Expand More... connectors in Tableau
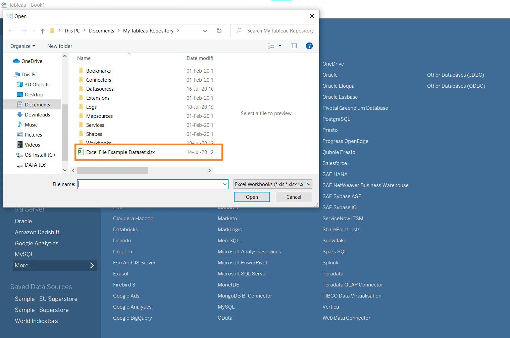The height and width of the screenshot is (338, 510). tap(55, 265)
